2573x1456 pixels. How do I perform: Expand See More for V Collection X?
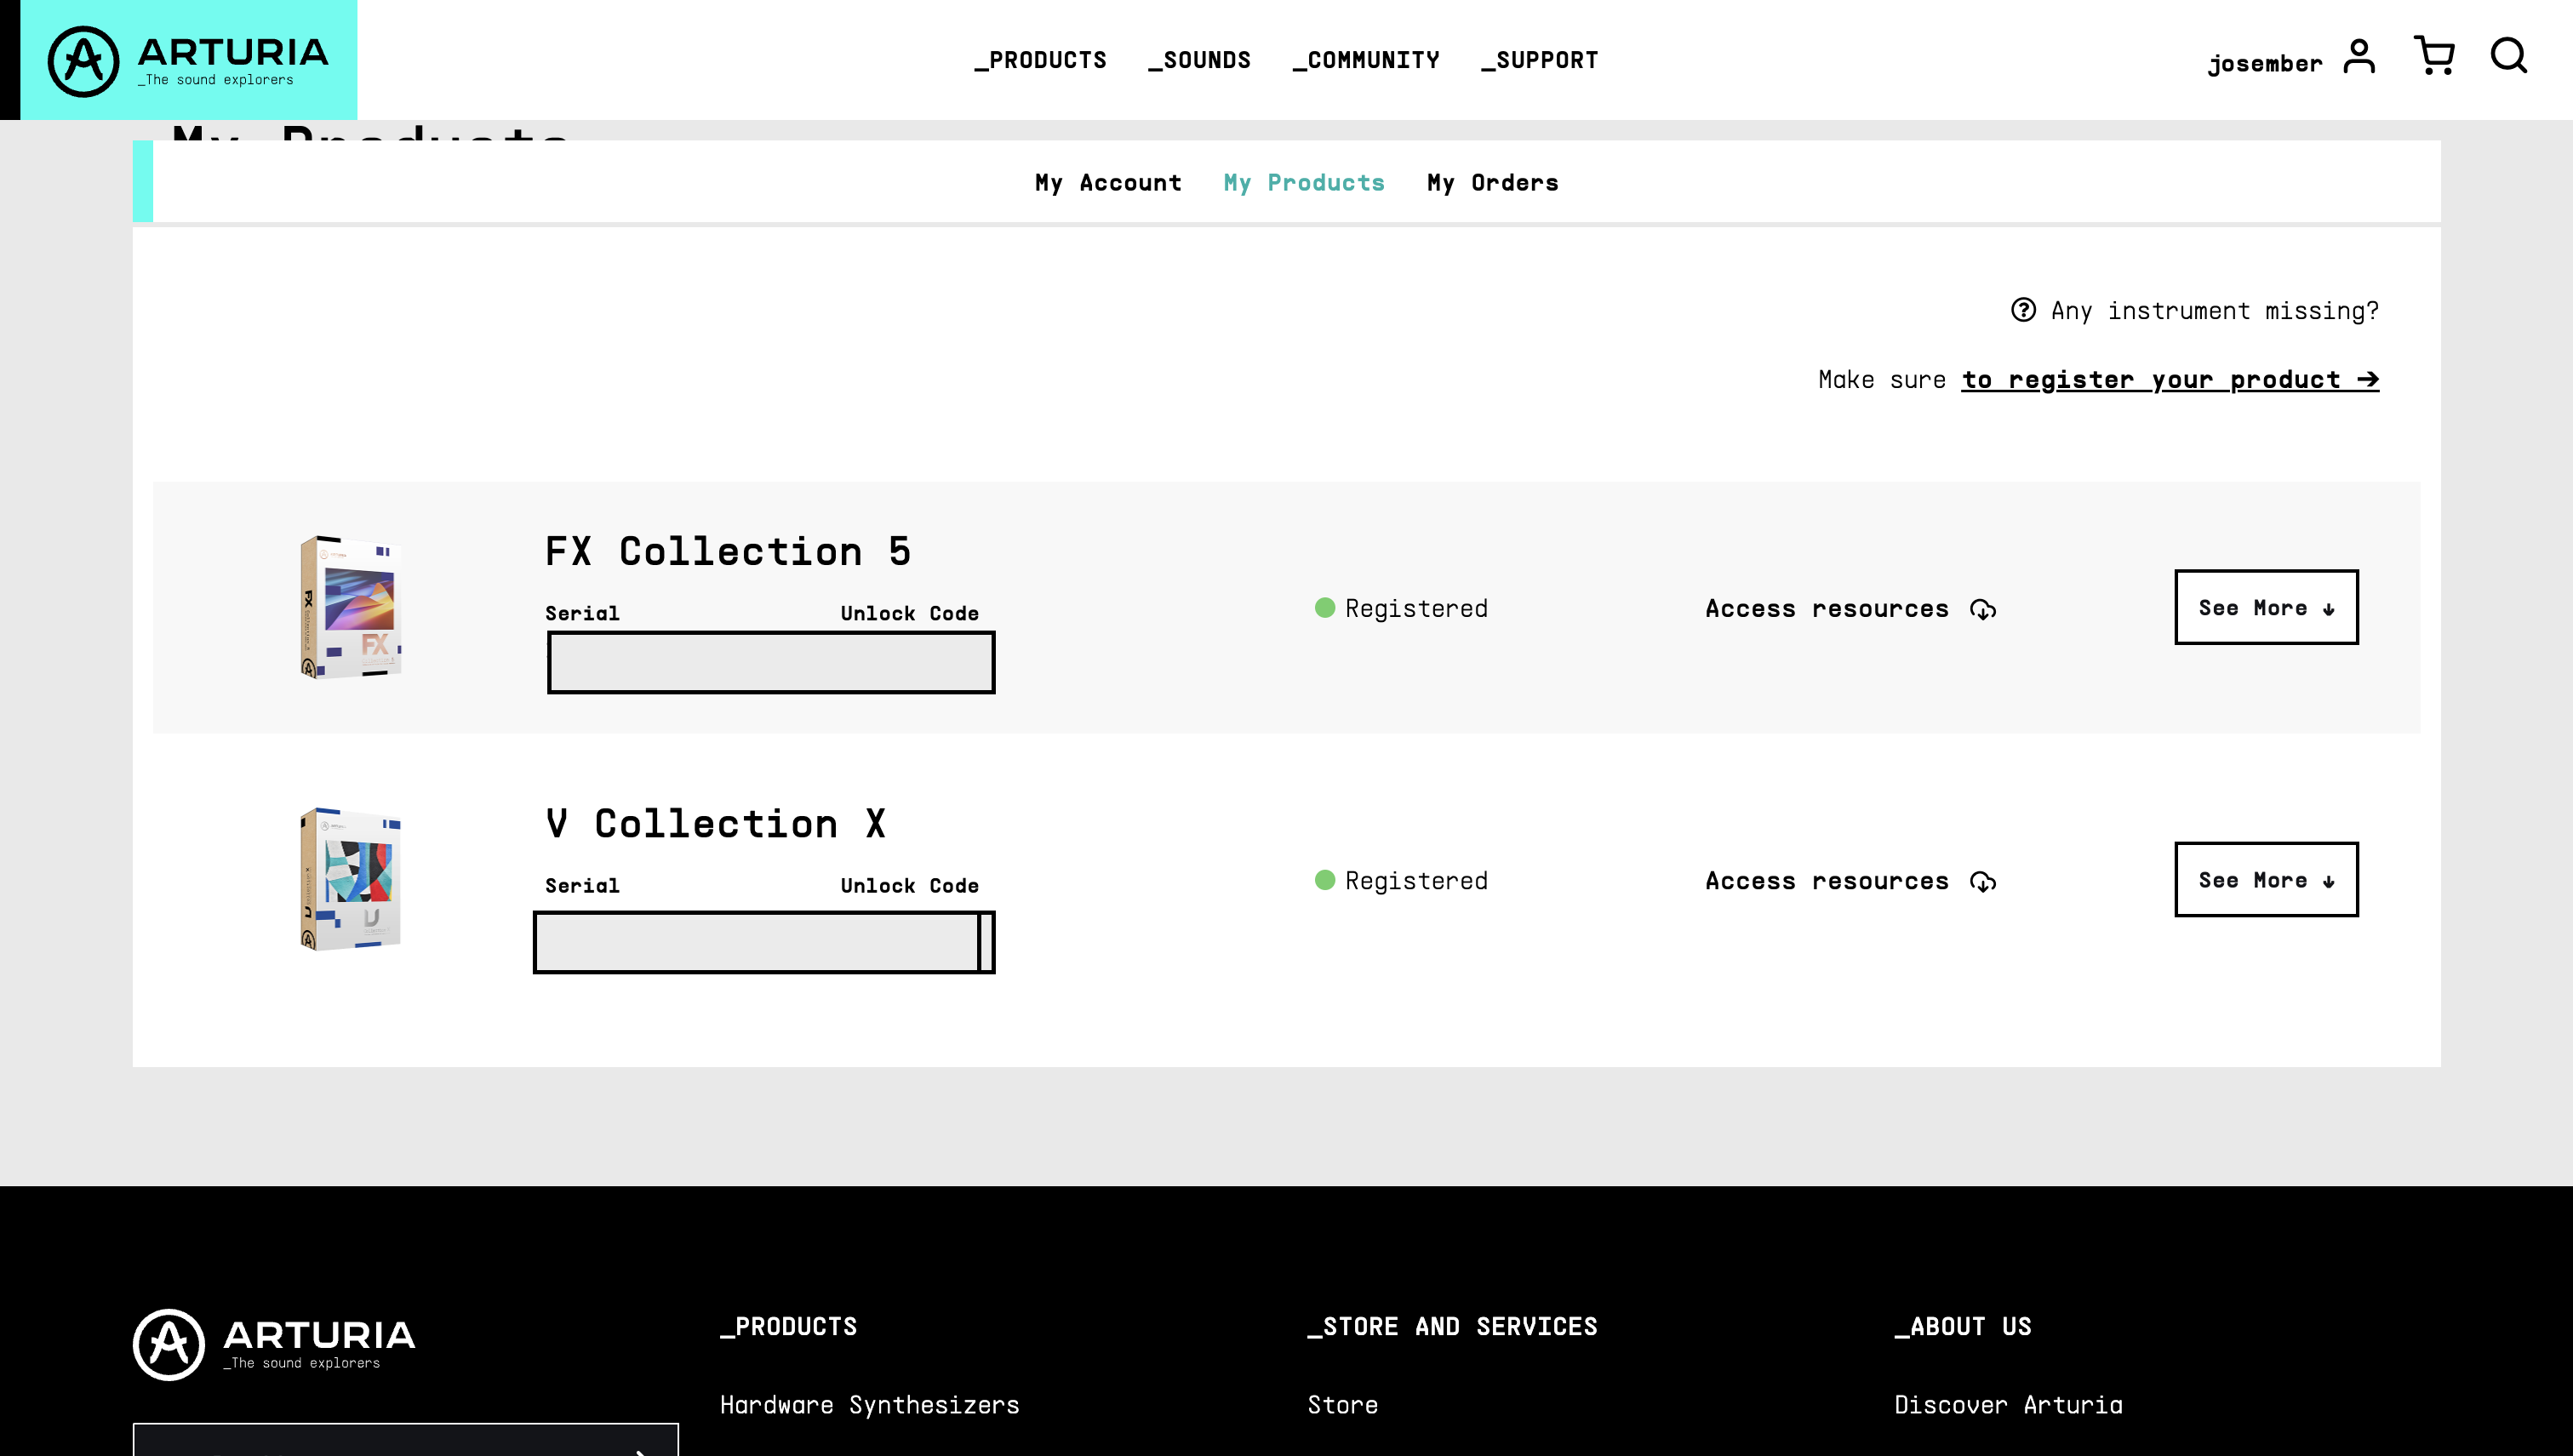(x=2266, y=878)
